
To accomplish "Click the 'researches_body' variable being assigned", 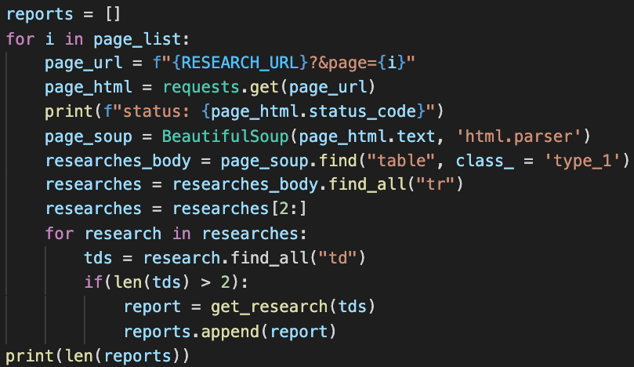I will [x=118, y=162].
